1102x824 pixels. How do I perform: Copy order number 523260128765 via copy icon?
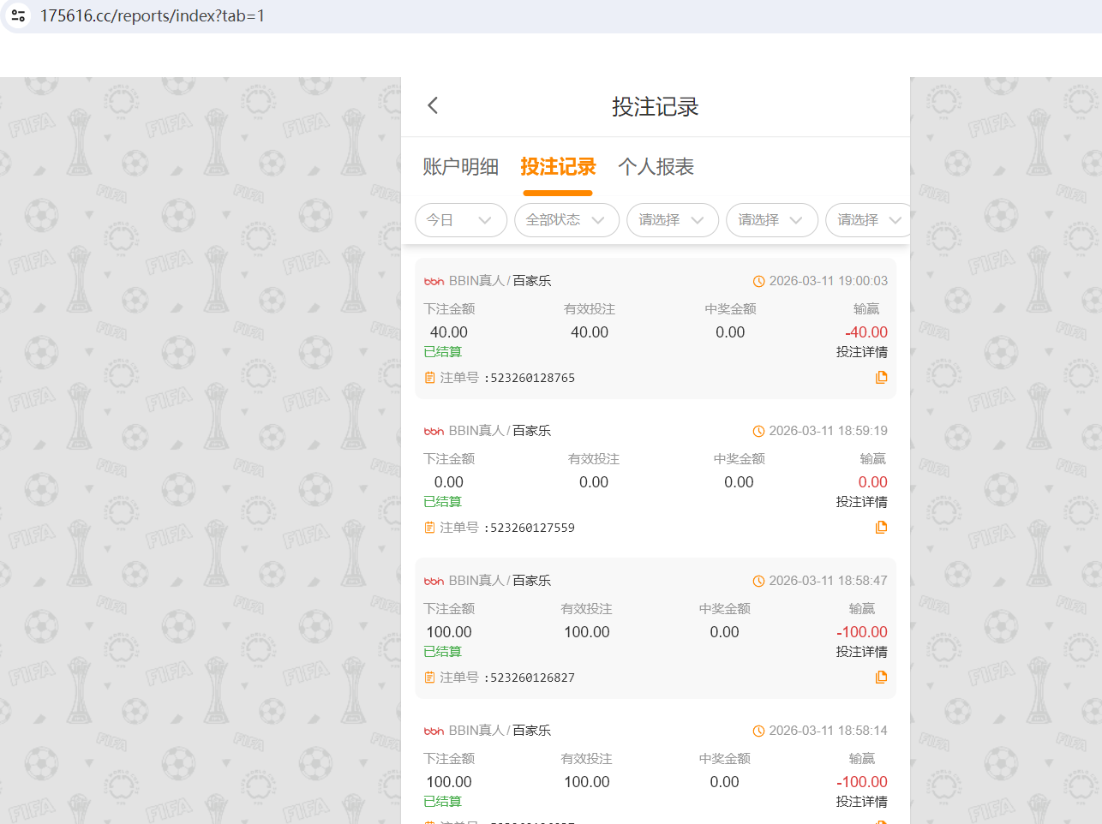(x=882, y=377)
